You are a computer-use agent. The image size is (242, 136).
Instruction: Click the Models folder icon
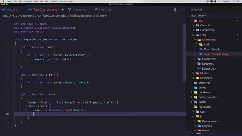(x=197, y=73)
